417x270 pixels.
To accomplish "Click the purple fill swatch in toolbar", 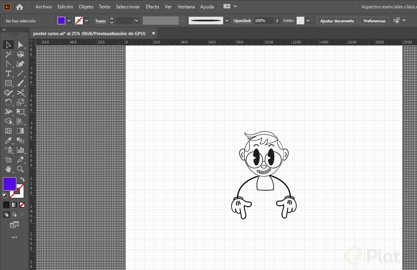I will [9, 184].
